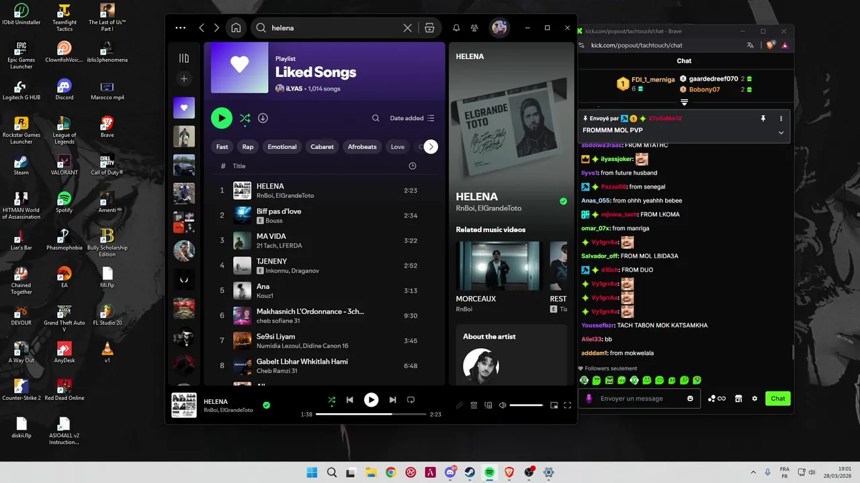This screenshot has width=860, height=483.
Task: Open the 'Date added' sort dropdown
Action: (412, 118)
